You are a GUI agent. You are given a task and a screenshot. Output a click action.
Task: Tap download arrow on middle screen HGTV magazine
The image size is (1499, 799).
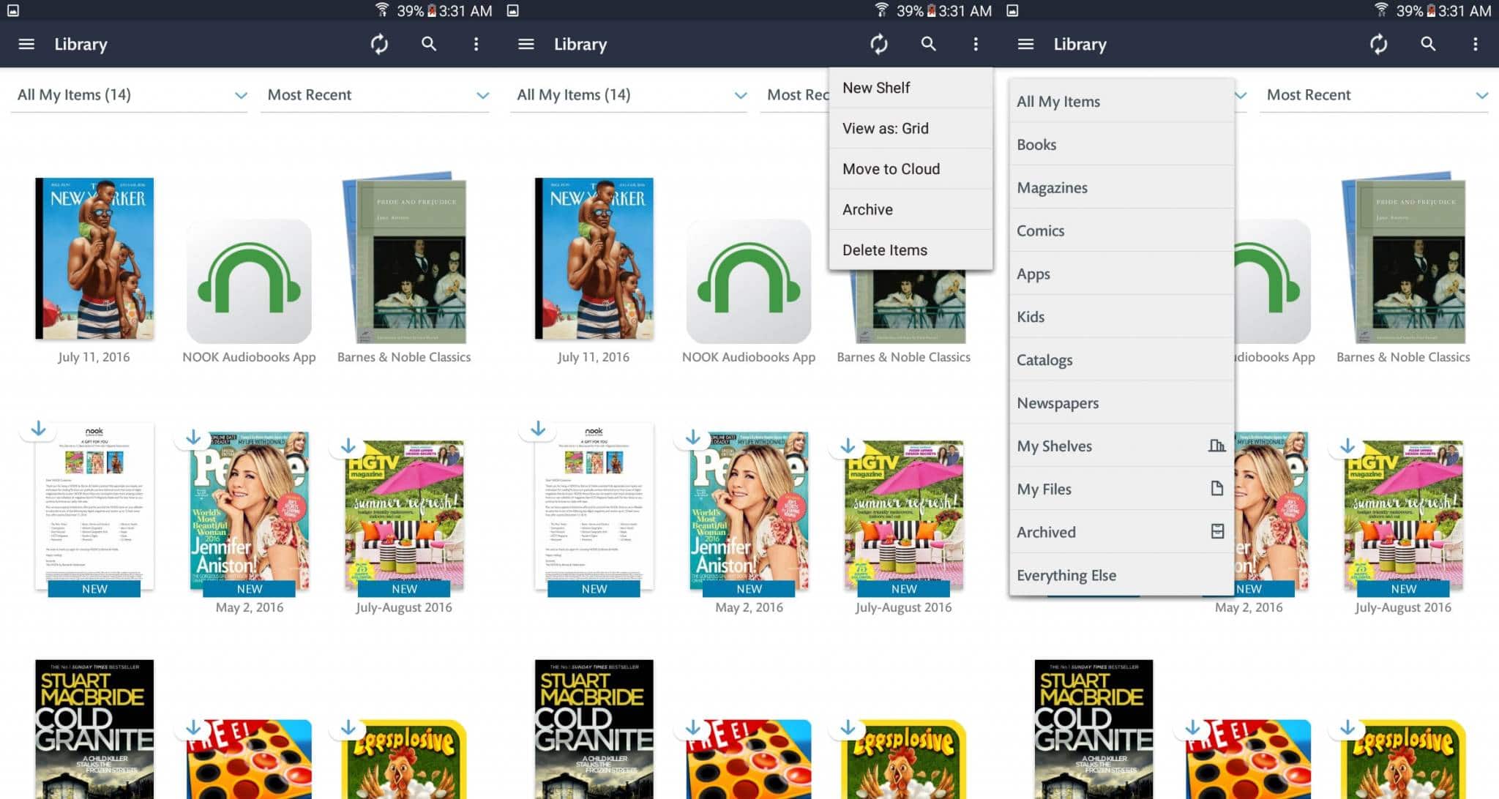[x=848, y=446]
